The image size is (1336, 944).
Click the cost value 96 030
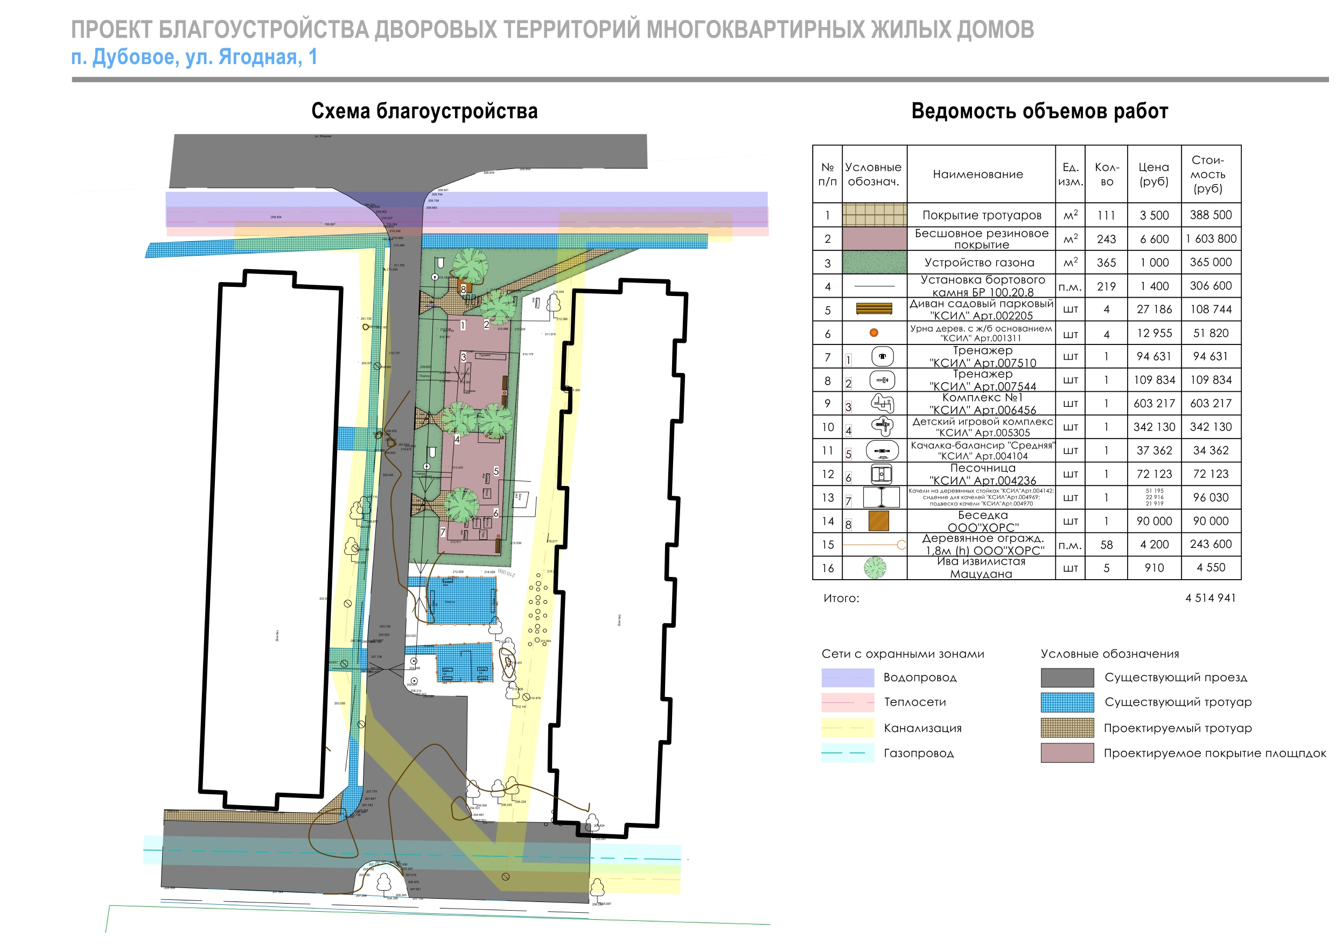(1211, 497)
